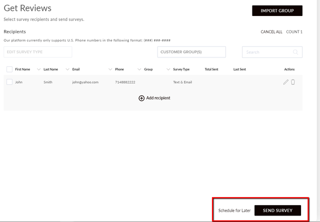
Task: Choose Schedule for Later link
Action: 234,211
